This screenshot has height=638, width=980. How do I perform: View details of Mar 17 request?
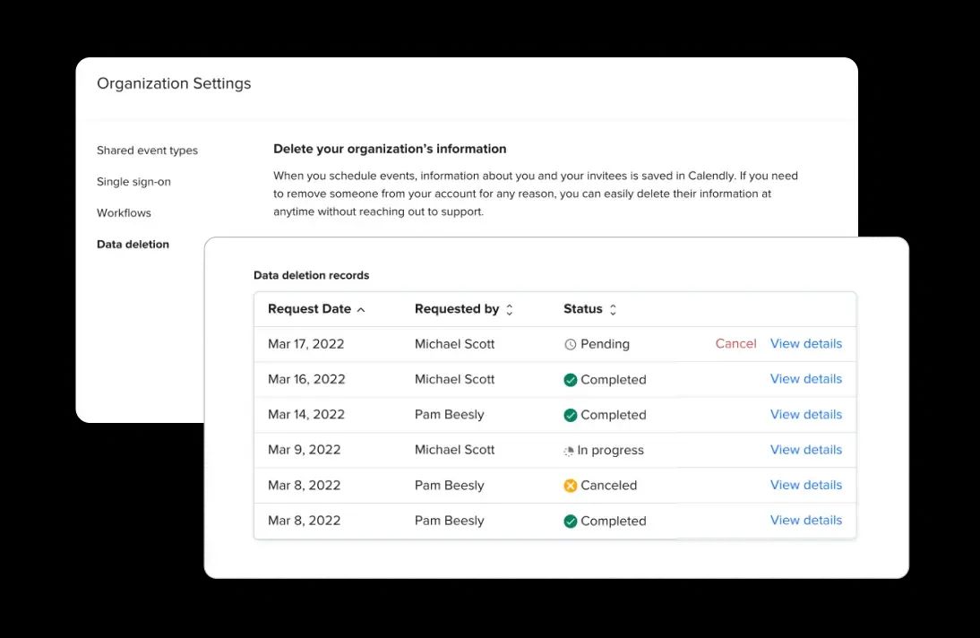point(805,344)
